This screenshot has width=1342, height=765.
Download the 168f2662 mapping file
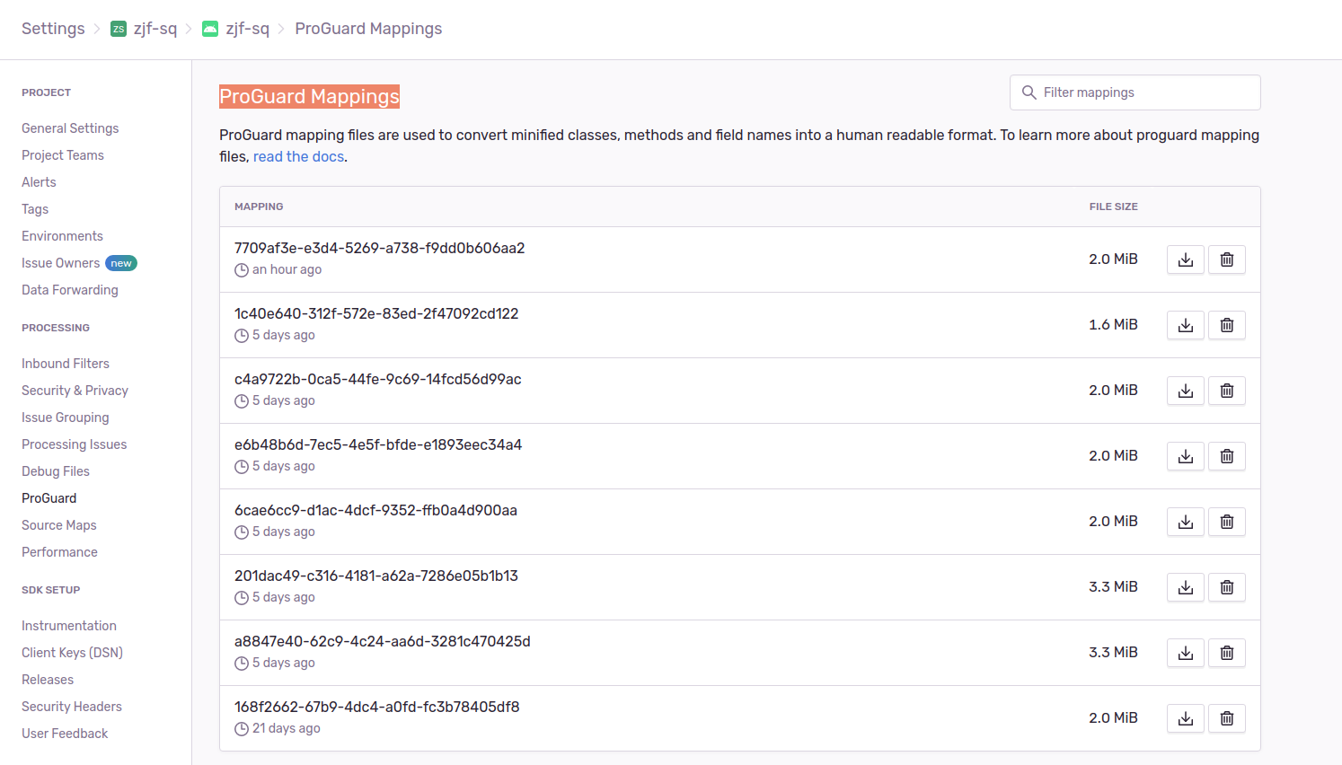pos(1185,717)
